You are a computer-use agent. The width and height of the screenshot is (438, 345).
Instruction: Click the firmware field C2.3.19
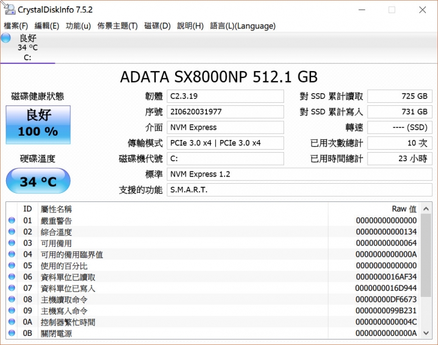coord(225,96)
